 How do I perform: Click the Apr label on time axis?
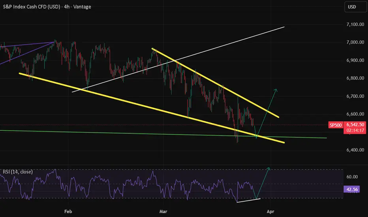(270, 211)
